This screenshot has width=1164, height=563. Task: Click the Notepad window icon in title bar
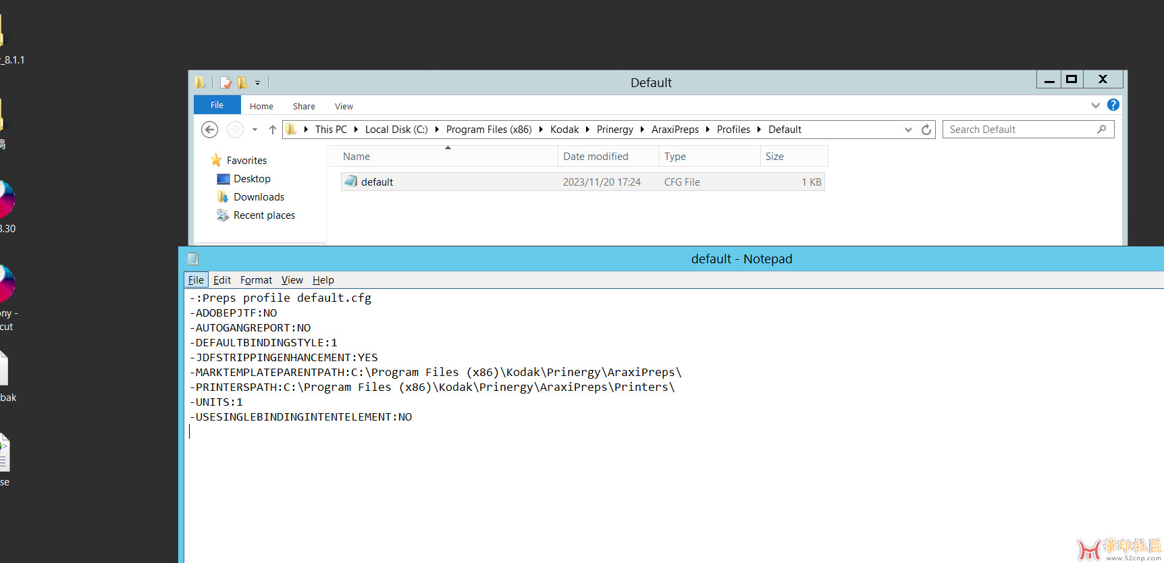[x=192, y=259]
